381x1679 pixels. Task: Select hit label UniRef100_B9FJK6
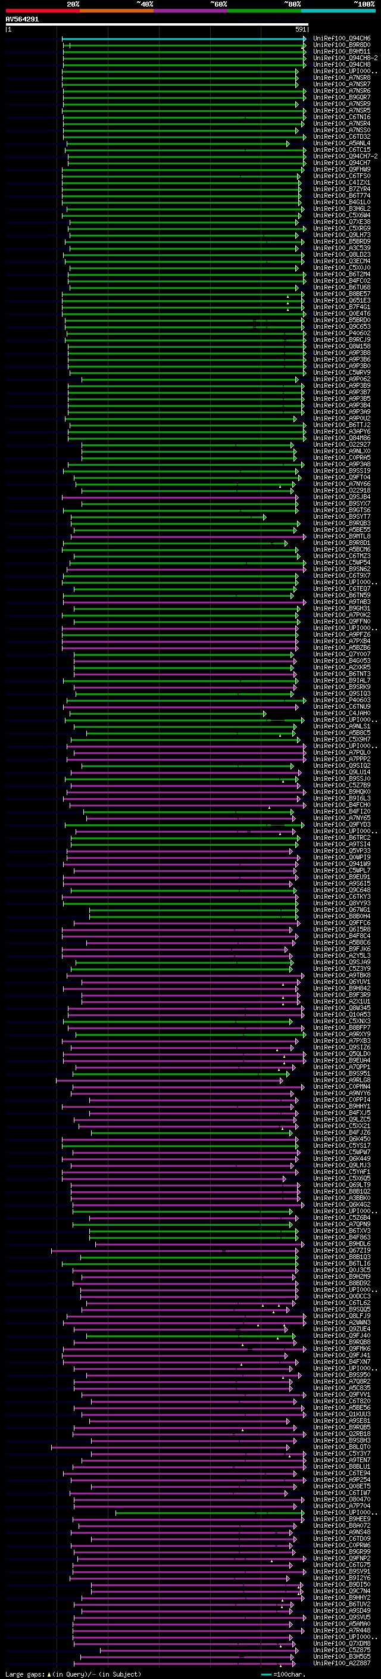(342, 949)
